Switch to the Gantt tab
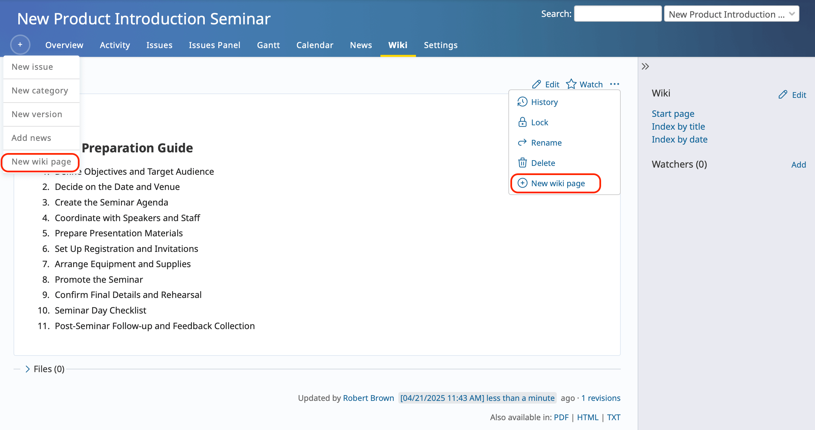This screenshot has width=815, height=430. [268, 45]
